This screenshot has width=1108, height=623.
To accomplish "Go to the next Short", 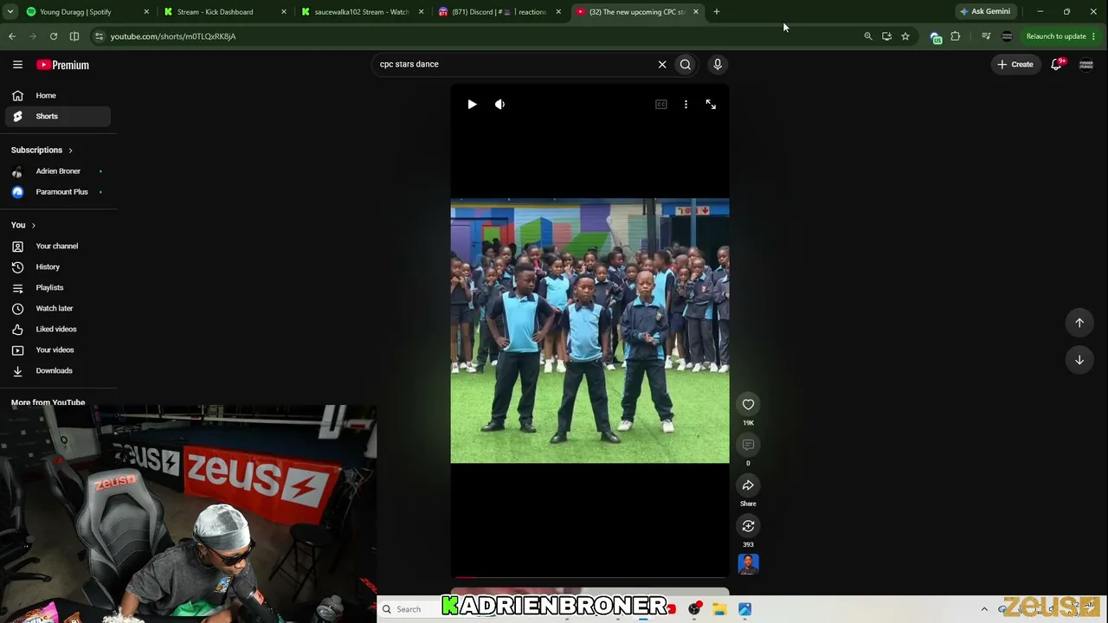I will tap(1079, 360).
